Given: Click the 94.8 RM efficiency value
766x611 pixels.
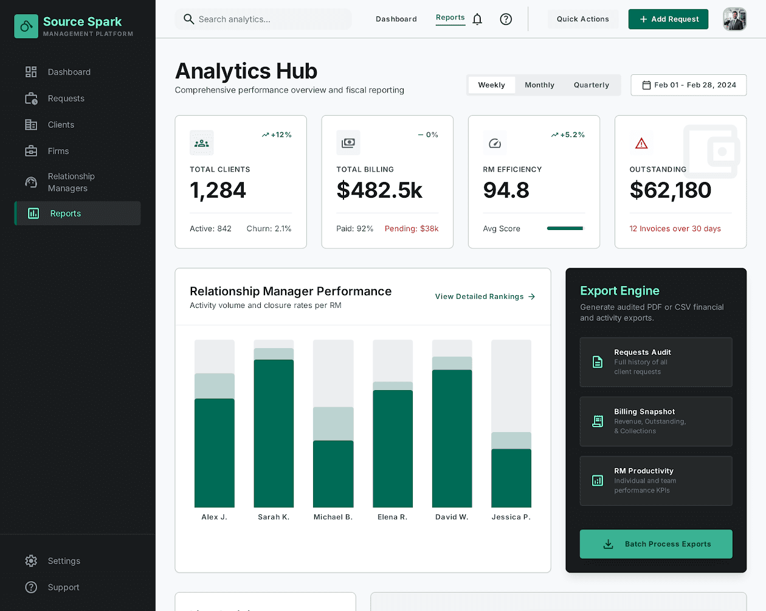Looking at the screenshot, I should (506, 190).
